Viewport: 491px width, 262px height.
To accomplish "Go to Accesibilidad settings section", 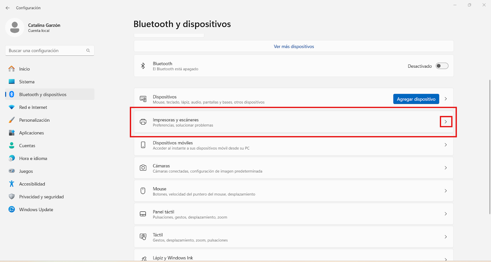I will (32, 184).
